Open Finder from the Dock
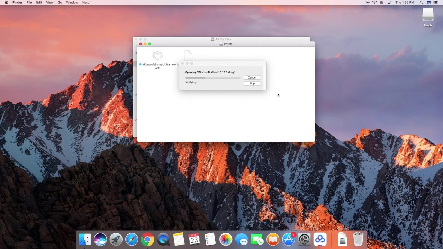The width and height of the screenshot is (443, 249). pyautogui.click(x=84, y=239)
